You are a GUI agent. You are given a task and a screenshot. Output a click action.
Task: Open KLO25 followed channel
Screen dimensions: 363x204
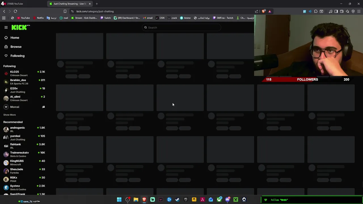[x=24, y=73]
